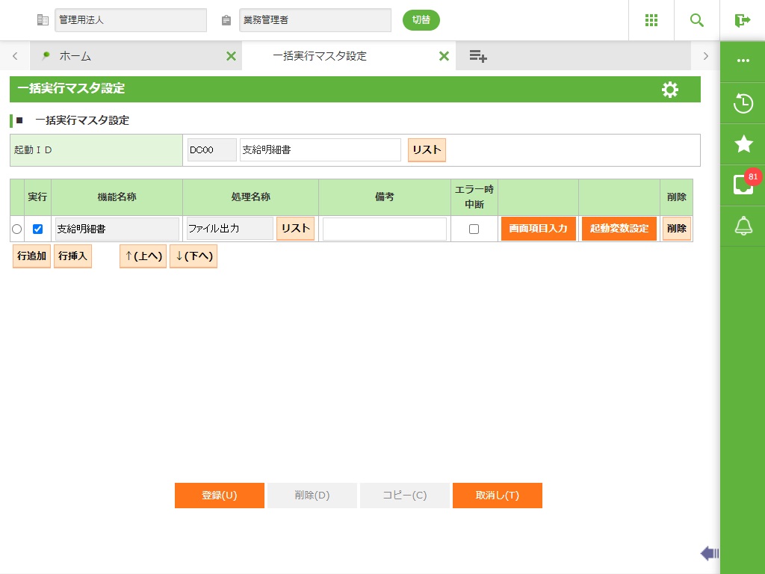This screenshot has height=574, width=765.
Task: Select the row radio button
Action: 17,229
